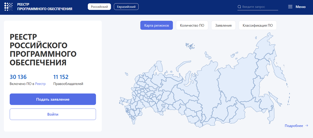This screenshot has width=313, height=138.
Task: Switch to the Евразийский registry
Action: 126,7
